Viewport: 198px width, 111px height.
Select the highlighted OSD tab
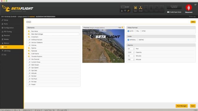click(12, 47)
